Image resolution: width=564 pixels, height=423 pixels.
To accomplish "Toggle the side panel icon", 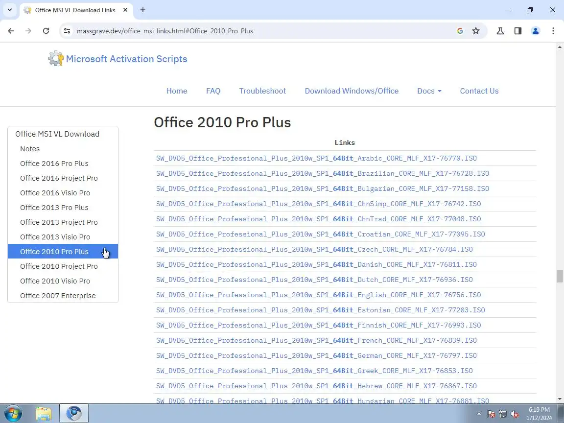I will click(x=517, y=31).
